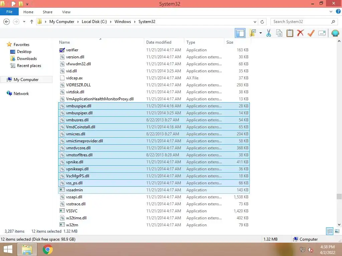Viewport: 342px width, 256px height.
Task: Open File Explorer from the taskbar
Action: (x=27, y=249)
